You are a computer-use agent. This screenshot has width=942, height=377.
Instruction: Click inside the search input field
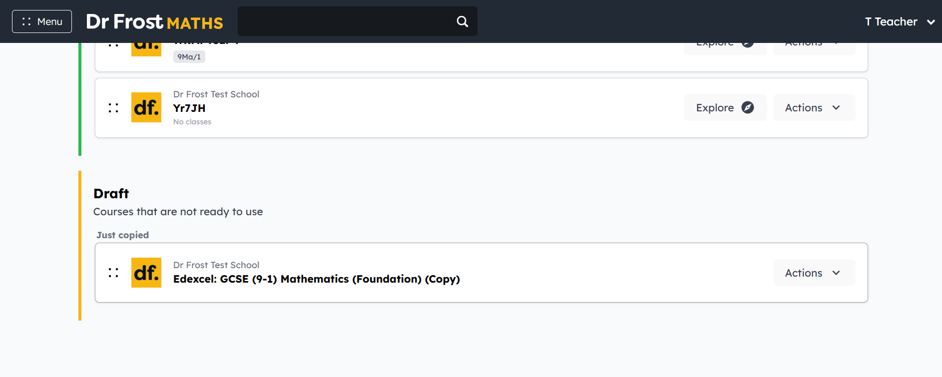(345, 21)
